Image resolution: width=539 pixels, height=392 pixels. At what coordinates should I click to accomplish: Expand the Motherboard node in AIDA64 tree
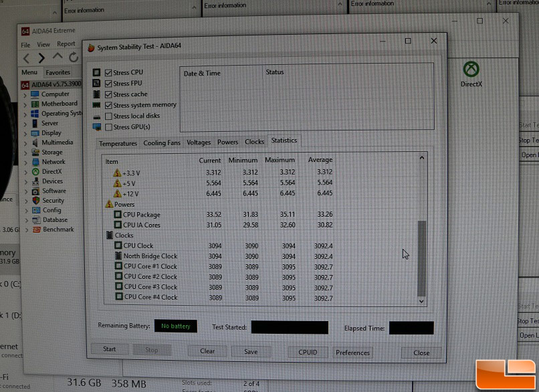(25, 104)
